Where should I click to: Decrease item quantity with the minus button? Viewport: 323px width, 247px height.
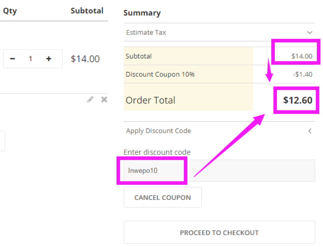(x=13, y=59)
